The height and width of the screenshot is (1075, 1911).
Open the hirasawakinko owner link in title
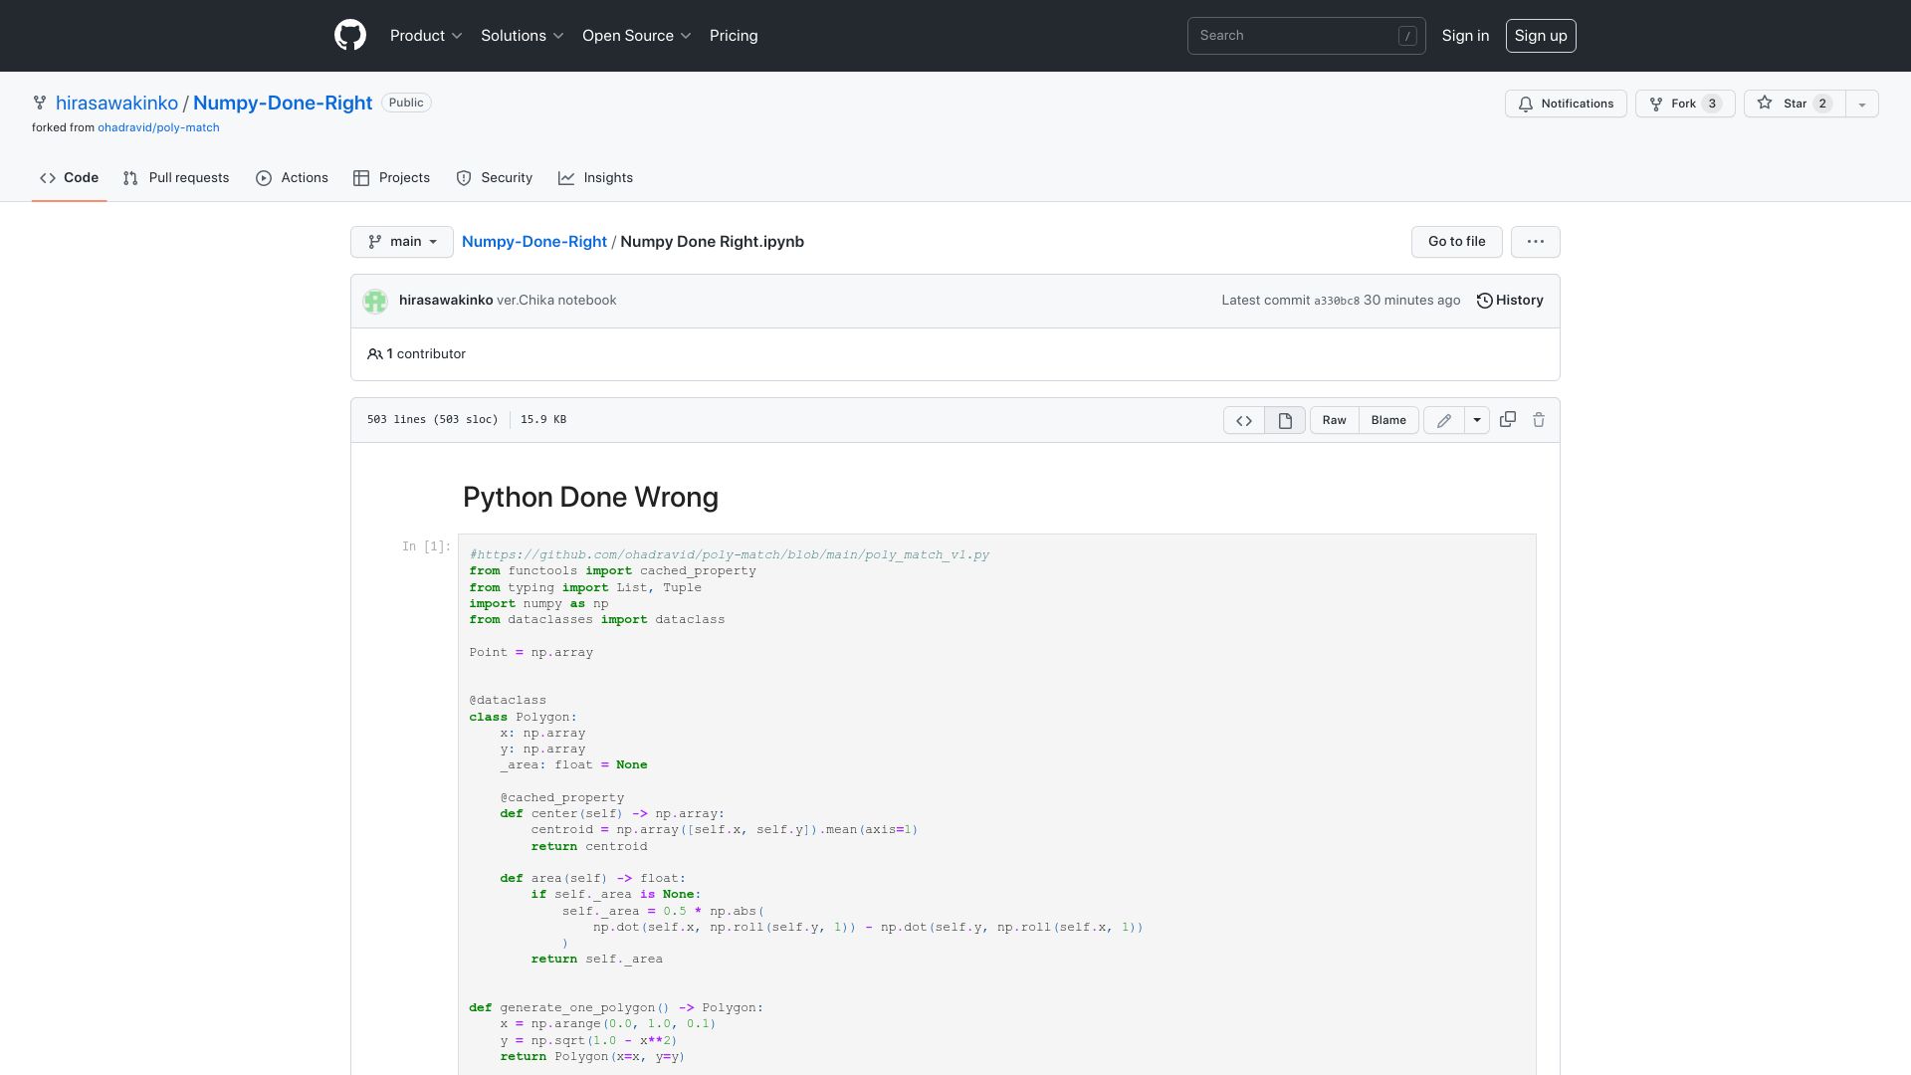(116, 104)
